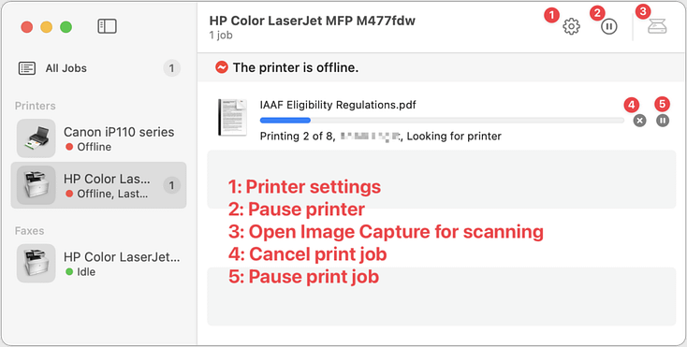687x347 pixels.
Task: Click the Canon iP110 printer thumbnail
Action: (x=36, y=138)
